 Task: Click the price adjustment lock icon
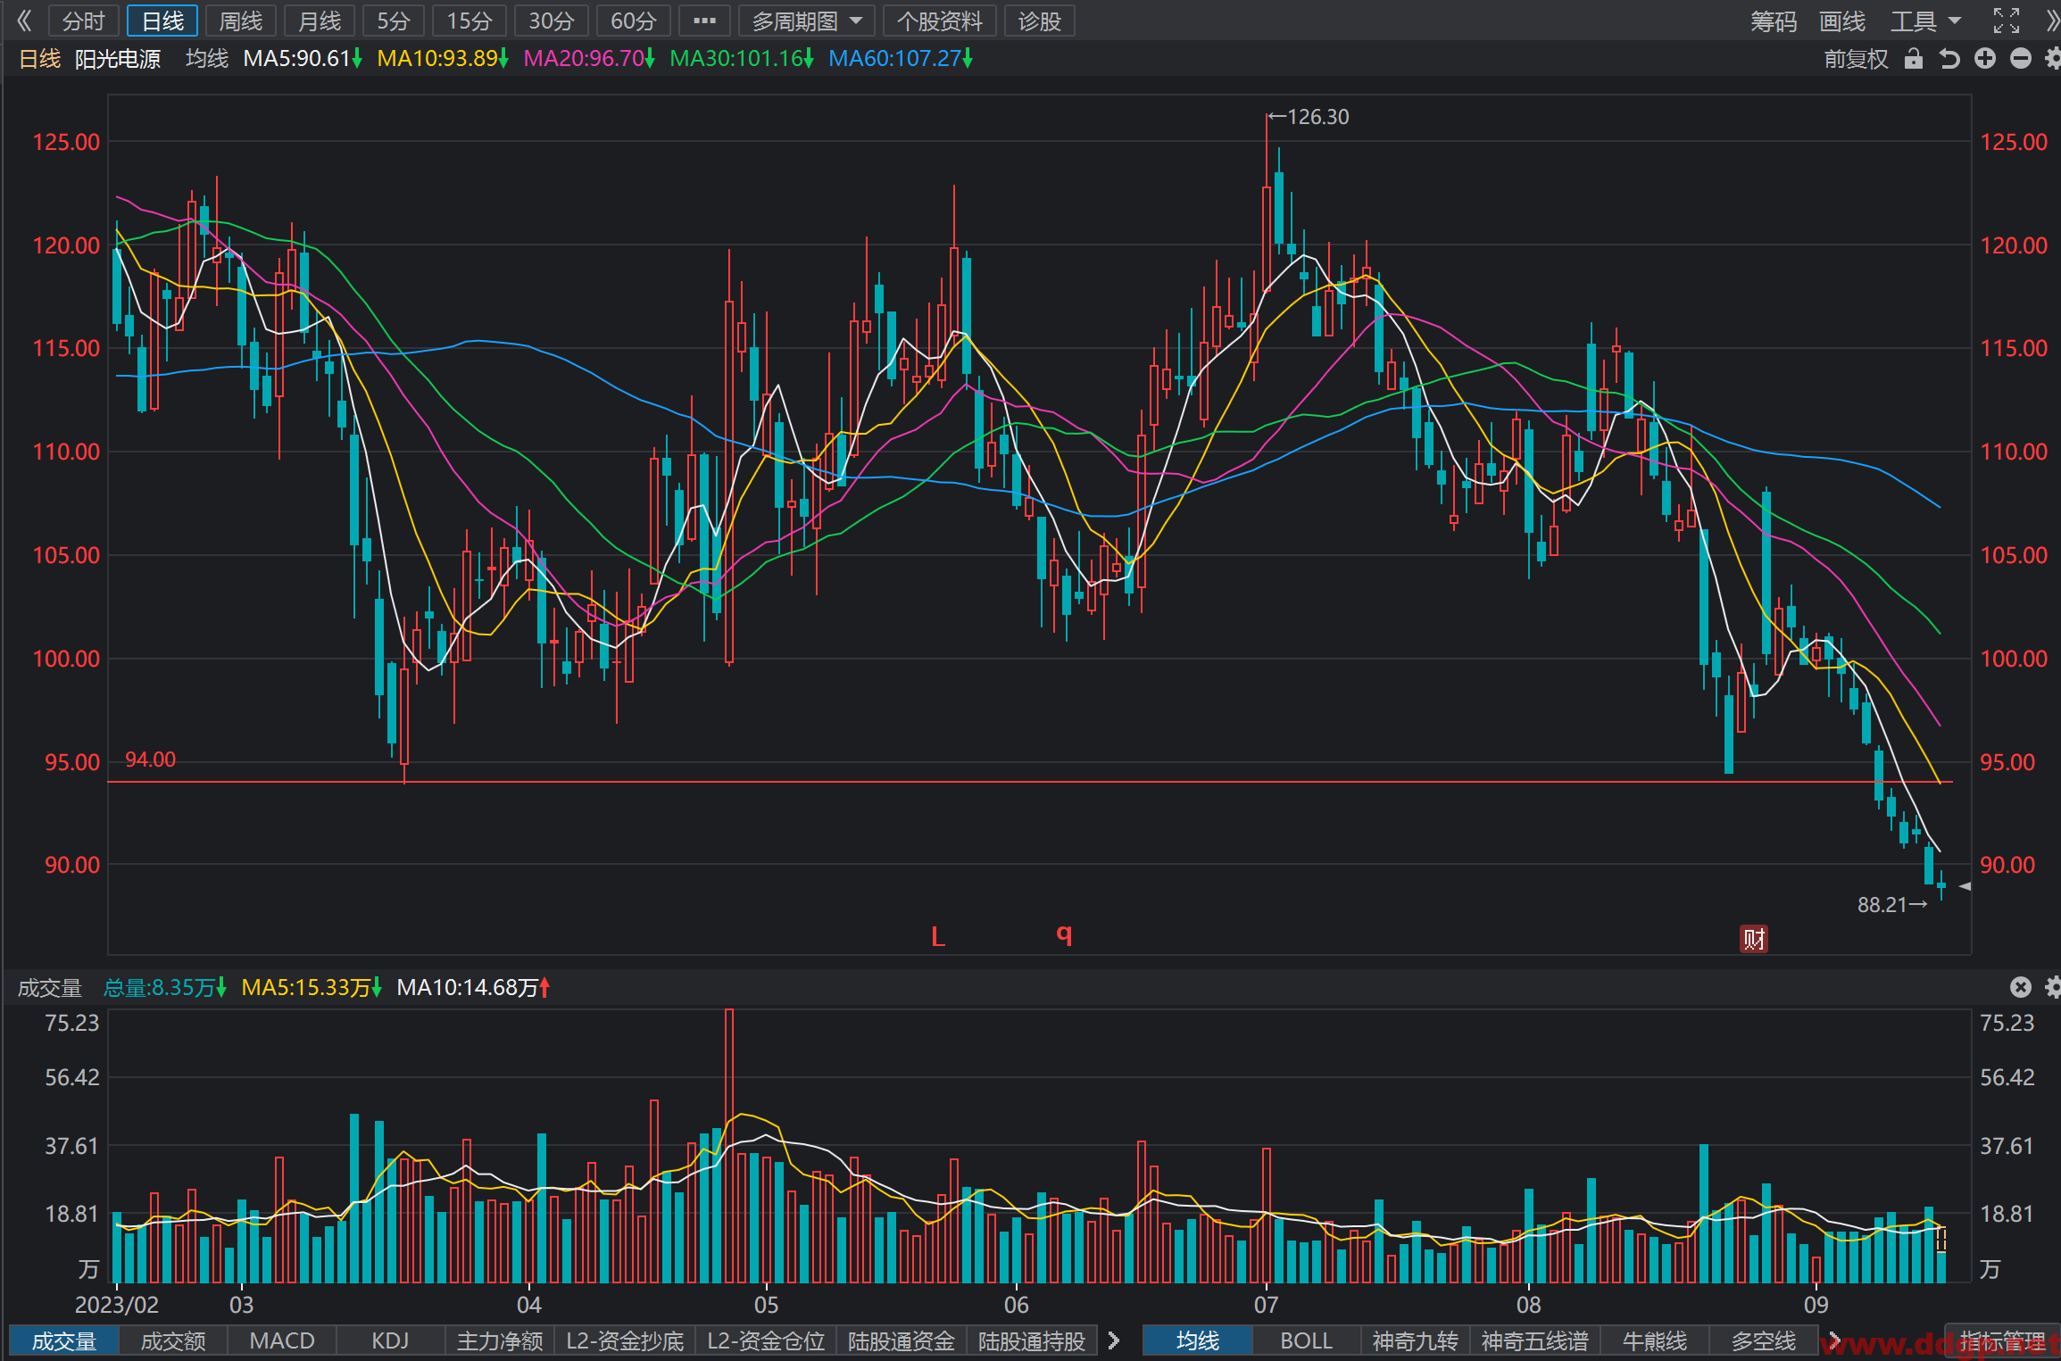tap(1913, 59)
